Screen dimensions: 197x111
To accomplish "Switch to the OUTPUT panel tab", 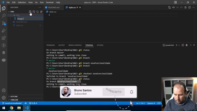I will (x=62, y=45).
